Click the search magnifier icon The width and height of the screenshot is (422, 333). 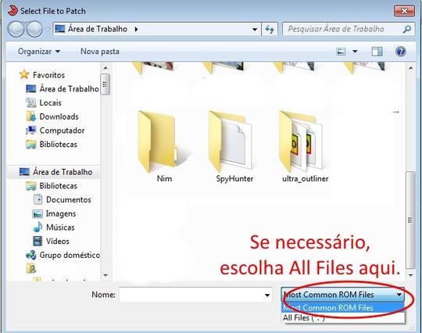coord(406,29)
